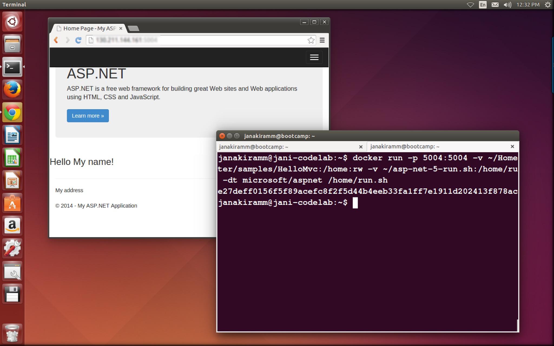
Task: Reload the ASP.NET home page
Action: [x=78, y=40]
